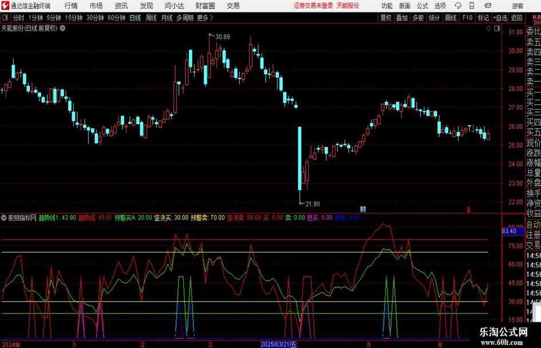Open the 版面 menu
Viewport: 541px width, 348px height.
(404, 6)
